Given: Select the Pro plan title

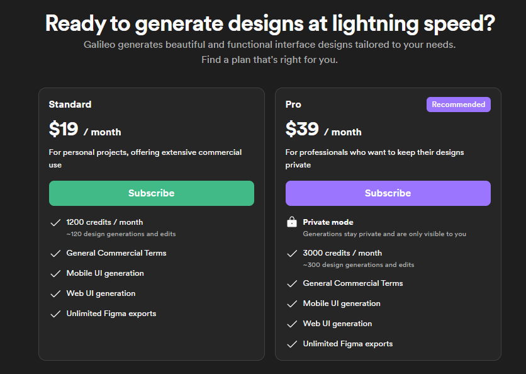Looking at the screenshot, I should click(293, 105).
